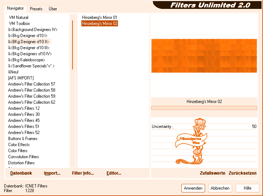Click the Import... button
This screenshot has height=196, width=263.
point(52,173)
